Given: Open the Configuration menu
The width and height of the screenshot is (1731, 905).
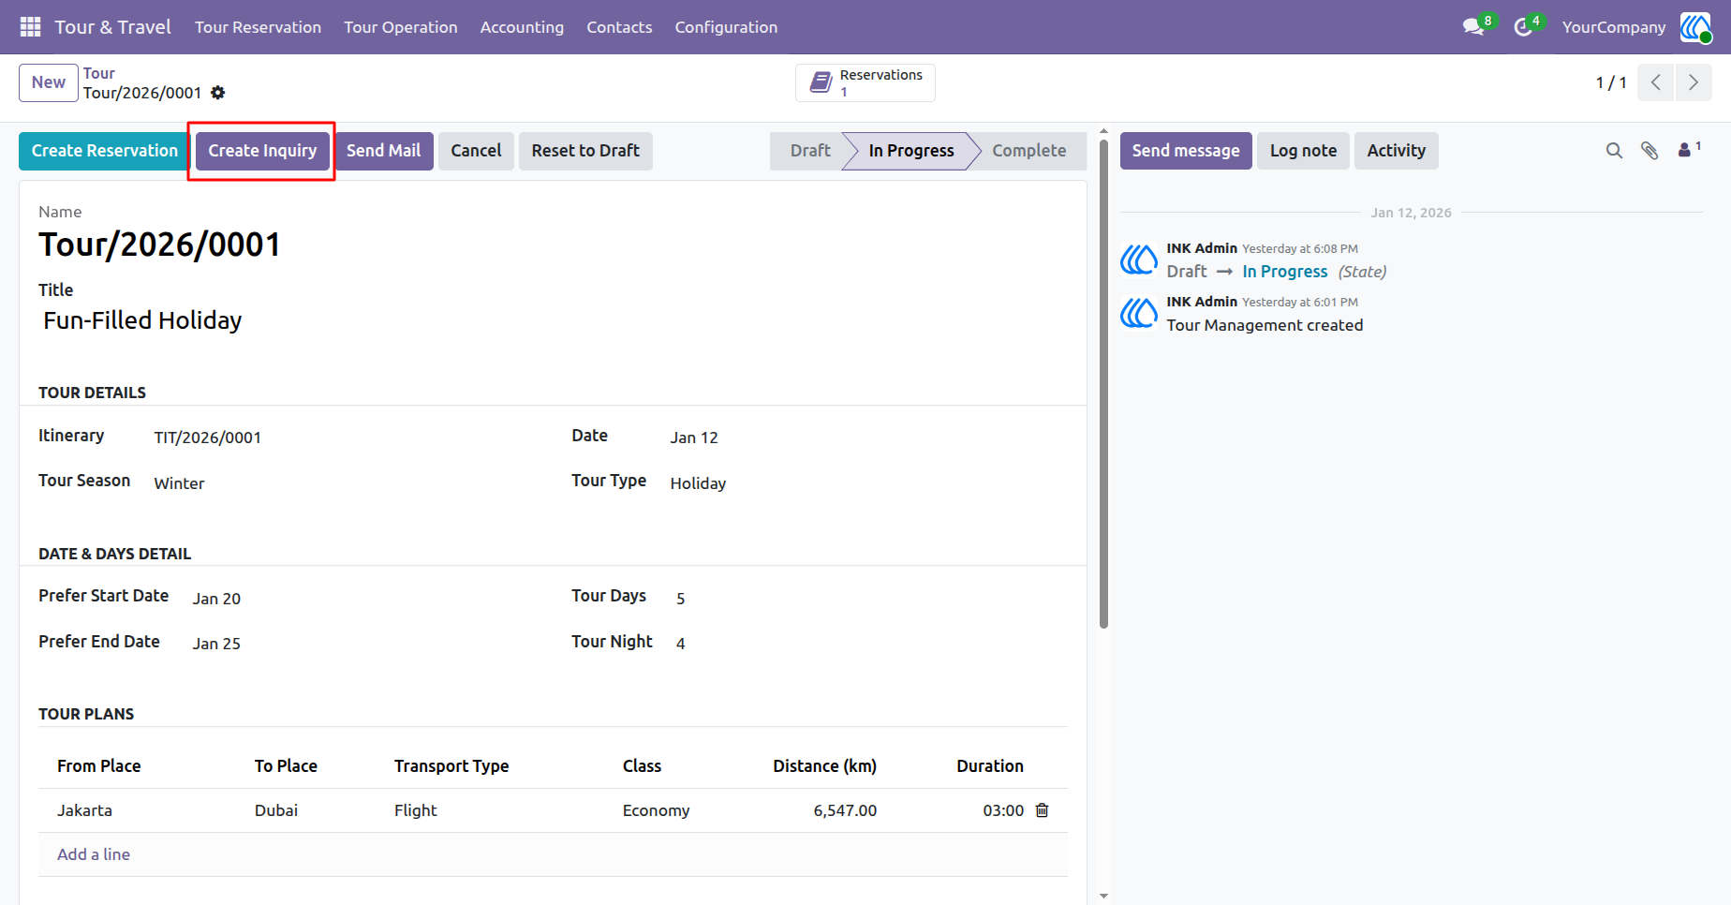Looking at the screenshot, I should (x=726, y=27).
